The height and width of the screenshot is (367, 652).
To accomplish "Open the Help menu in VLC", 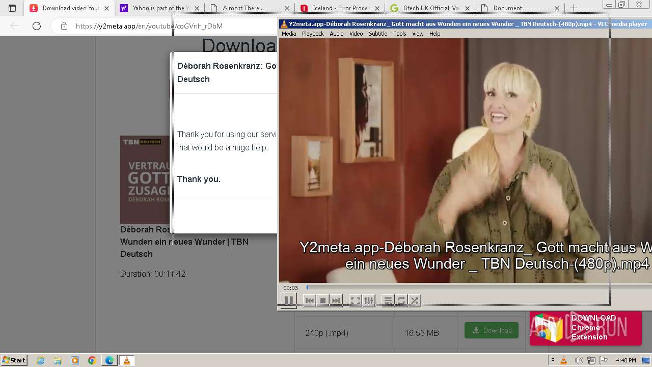I will tap(434, 34).
